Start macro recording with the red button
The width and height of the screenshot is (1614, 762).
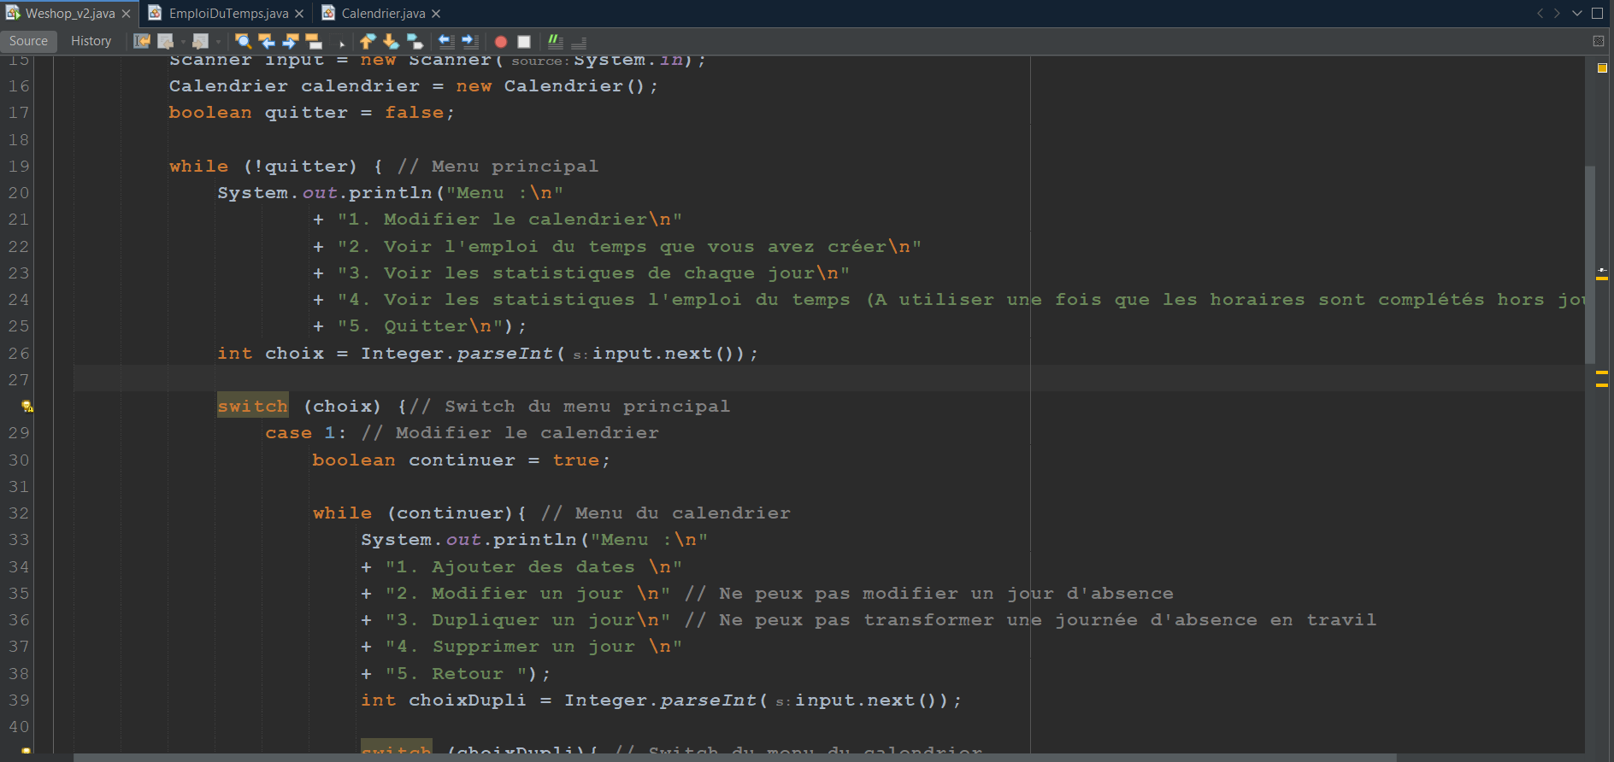(501, 41)
